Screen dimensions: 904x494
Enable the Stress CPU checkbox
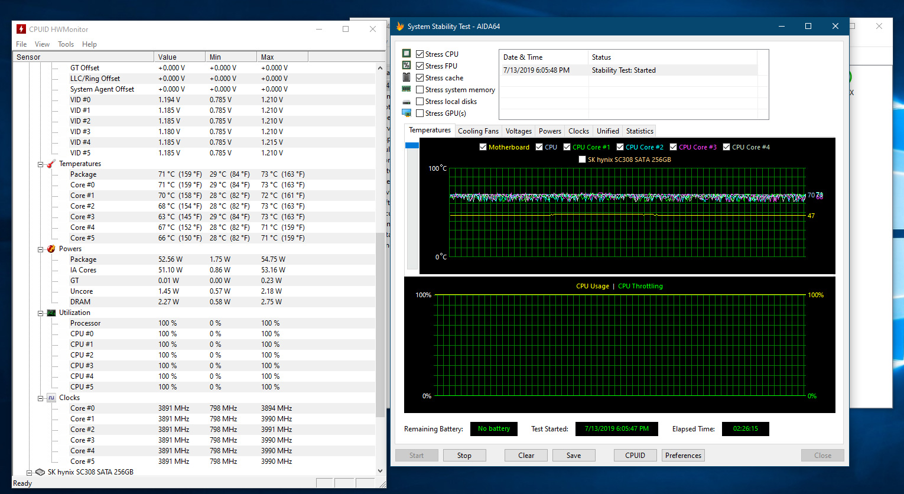[x=420, y=54]
